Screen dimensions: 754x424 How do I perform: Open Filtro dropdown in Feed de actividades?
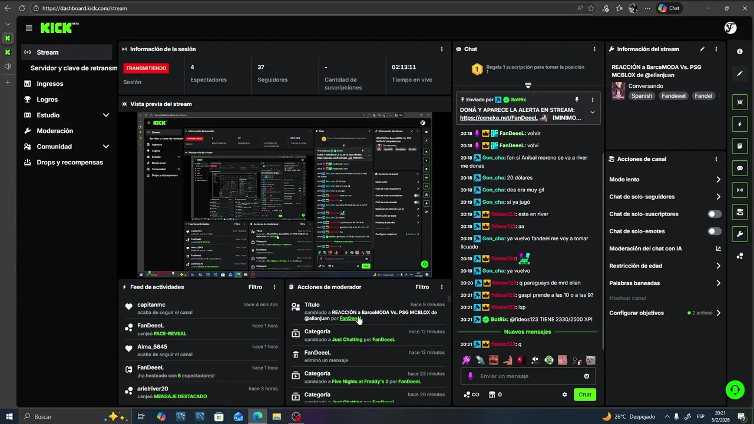pyautogui.click(x=255, y=287)
